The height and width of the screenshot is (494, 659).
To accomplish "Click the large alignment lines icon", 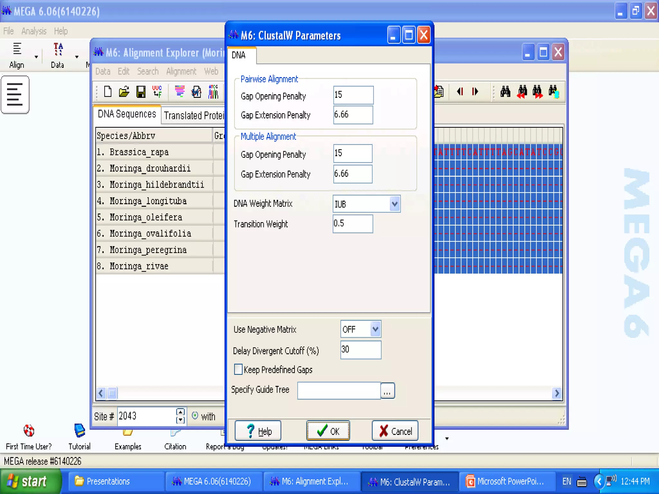I will [15, 95].
